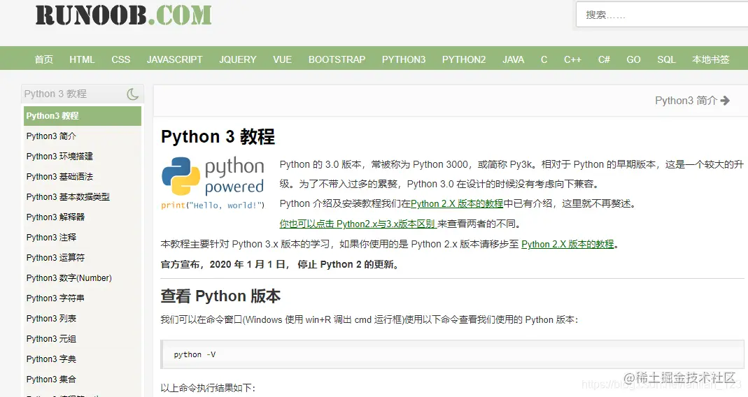
Task: Click the 查看 Python 版本 heading
Action: [x=220, y=296]
